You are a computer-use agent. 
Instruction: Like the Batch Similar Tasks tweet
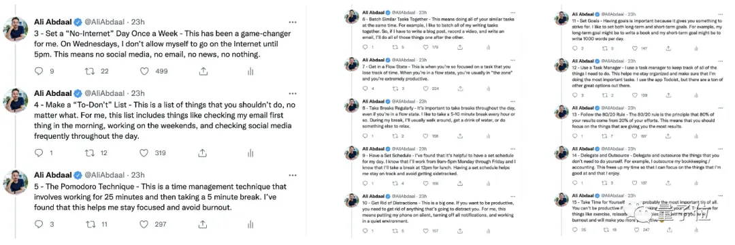click(425, 48)
